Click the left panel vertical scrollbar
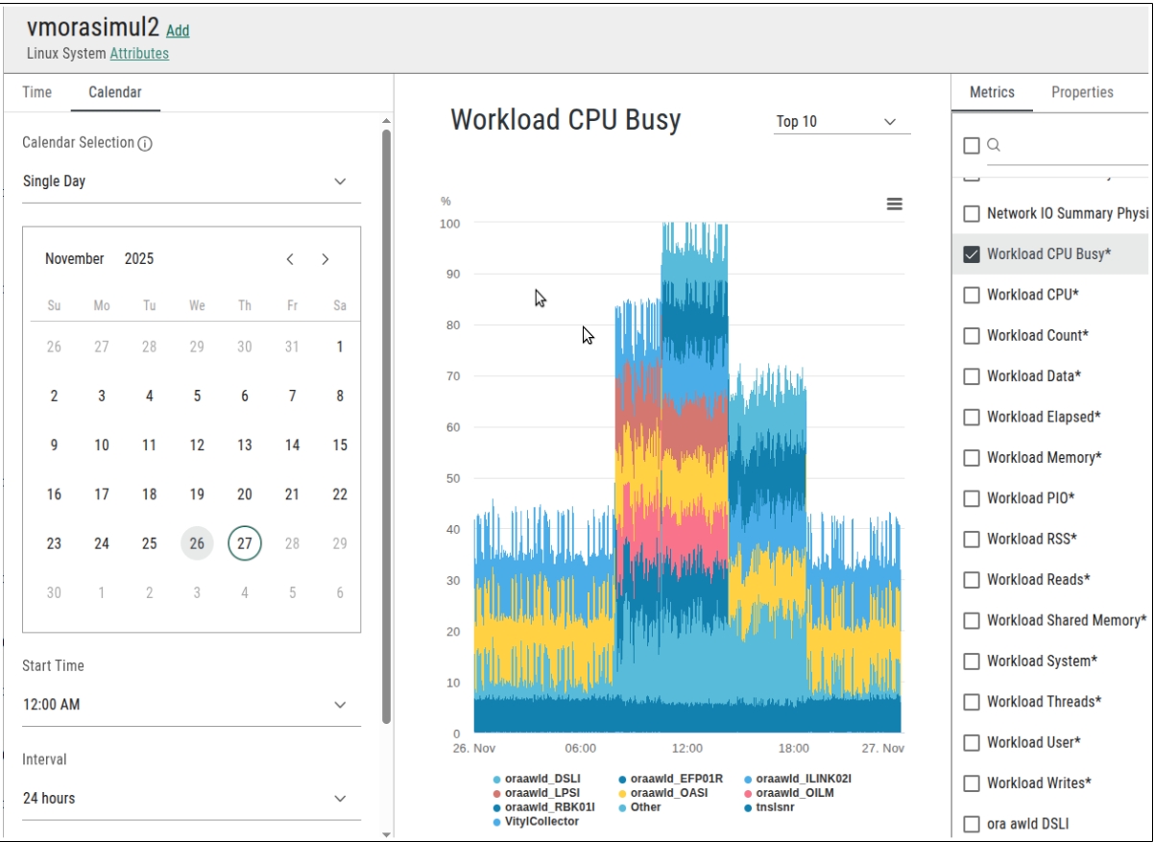 [386, 422]
